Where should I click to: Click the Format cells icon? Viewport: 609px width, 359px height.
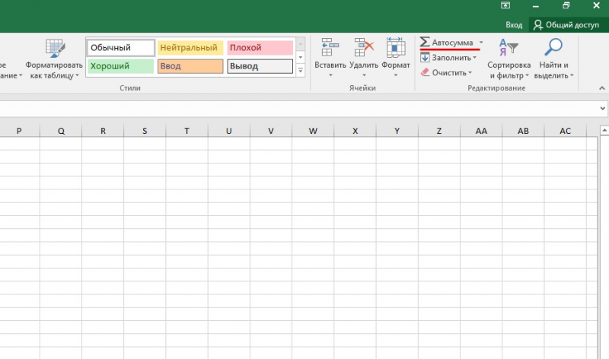point(395,47)
